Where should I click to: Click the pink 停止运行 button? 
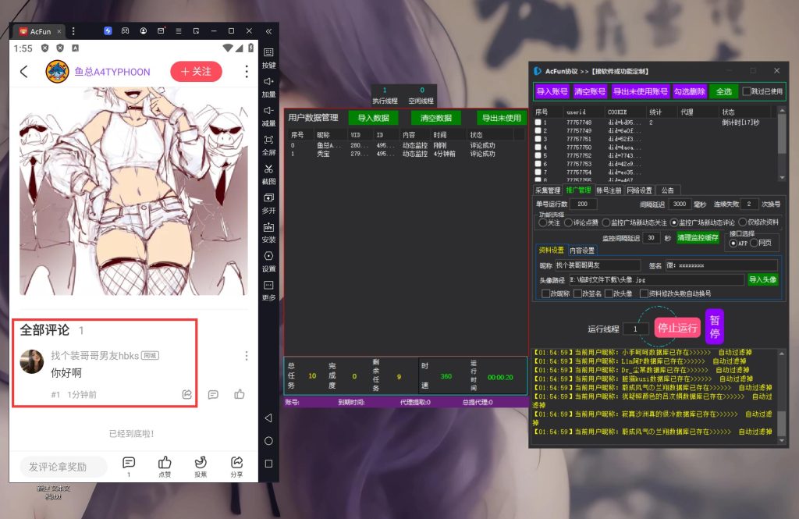(677, 327)
